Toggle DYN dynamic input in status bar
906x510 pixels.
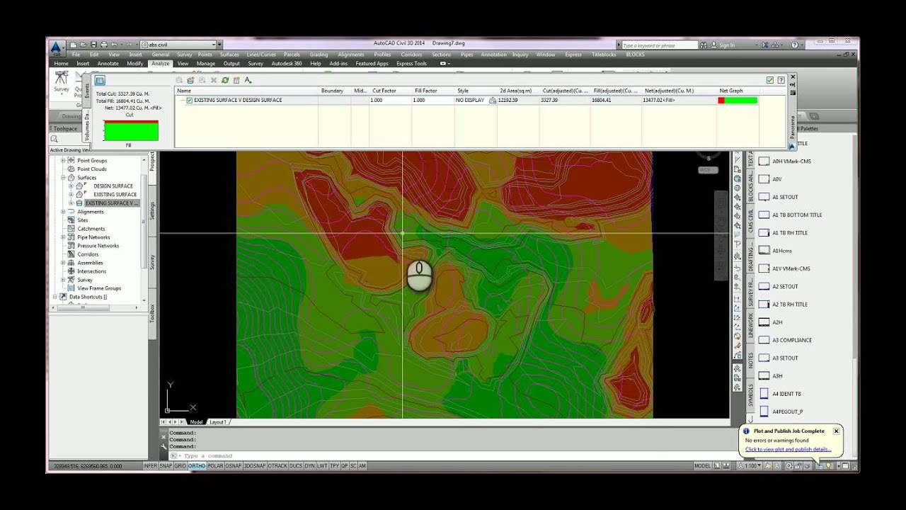pos(309,466)
